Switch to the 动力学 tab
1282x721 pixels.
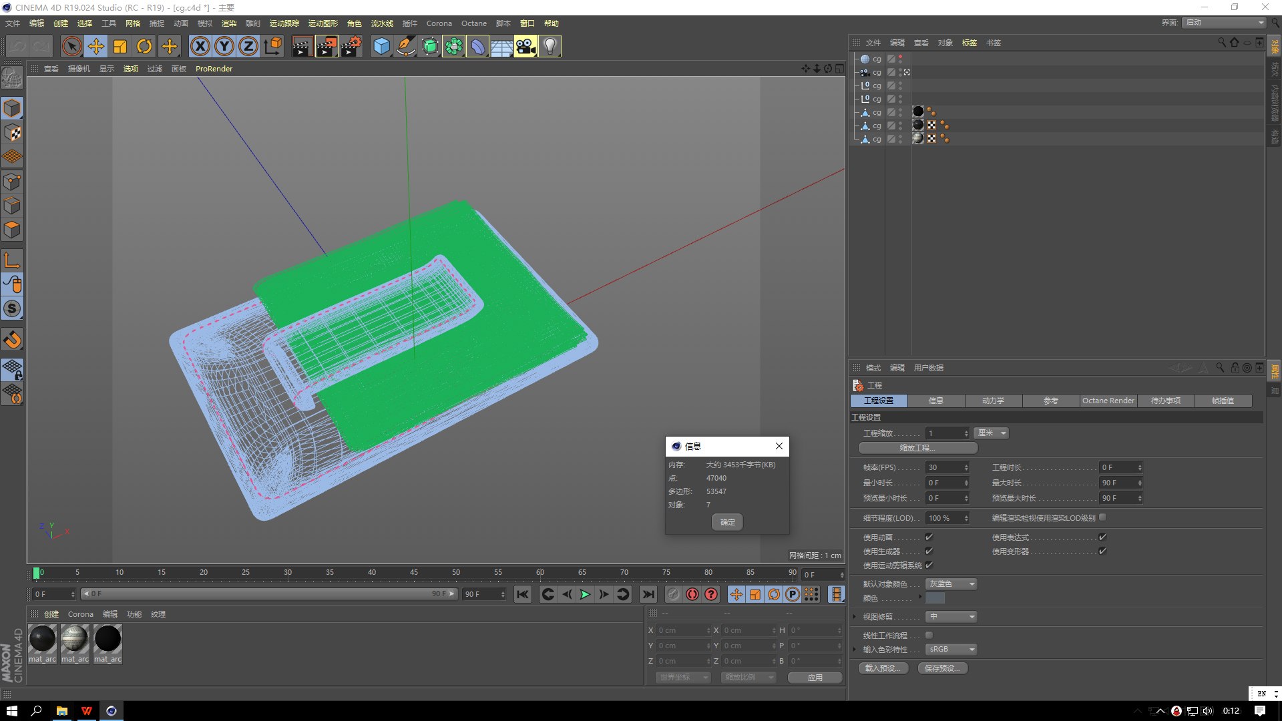click(993, 401)
